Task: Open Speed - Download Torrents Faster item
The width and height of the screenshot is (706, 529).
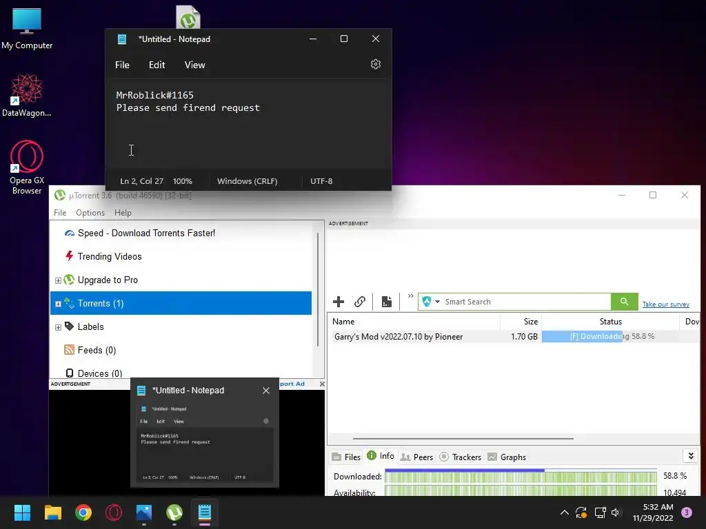Action: tap(146, 233)
